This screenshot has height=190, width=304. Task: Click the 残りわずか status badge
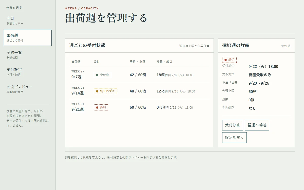(x=105, y=91)
